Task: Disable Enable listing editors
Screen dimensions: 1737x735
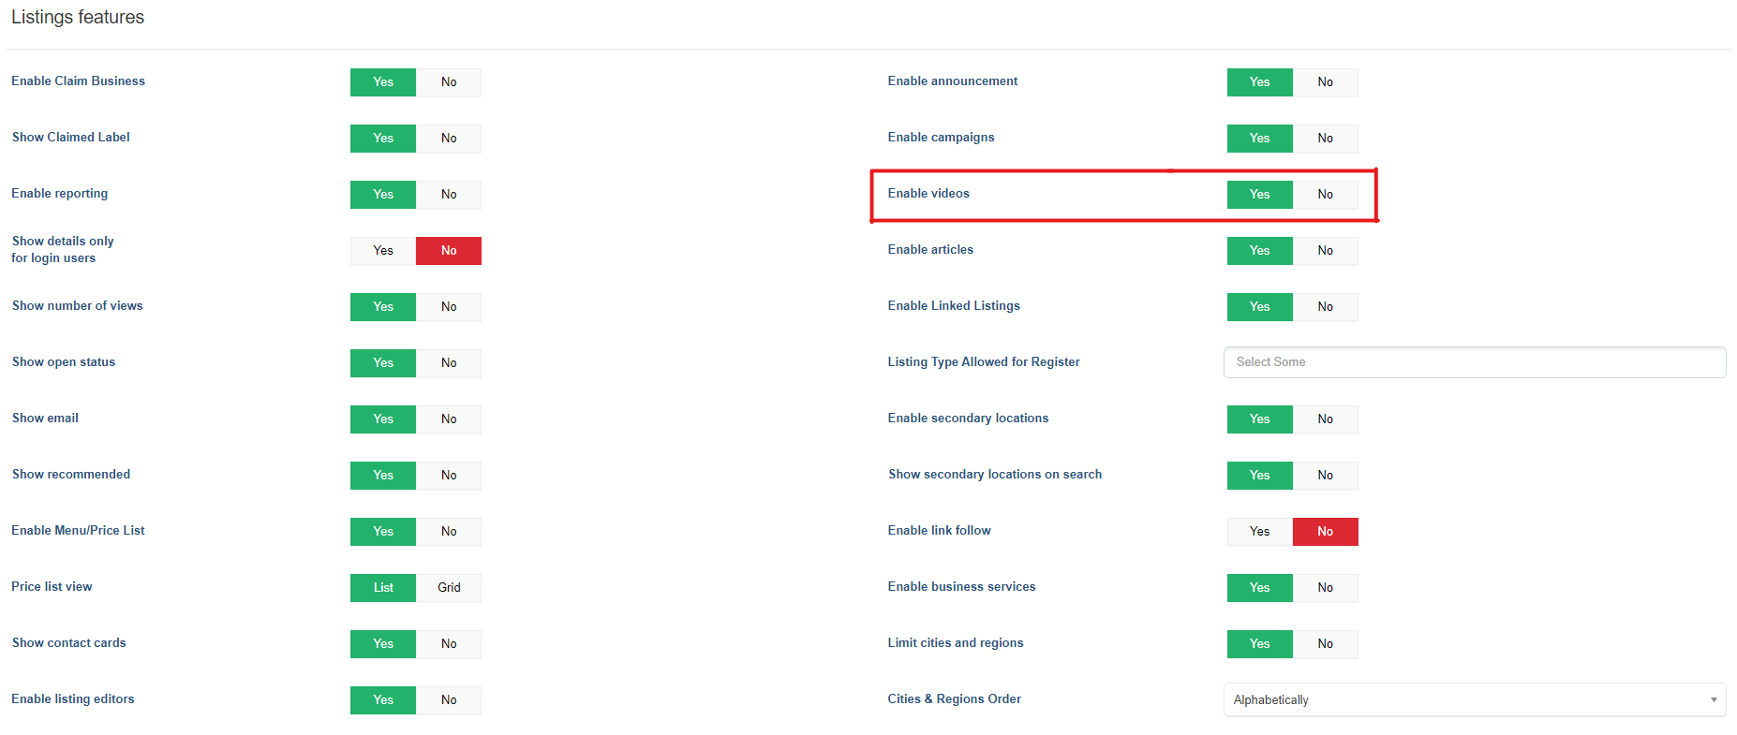Action: tap(449, 700)
